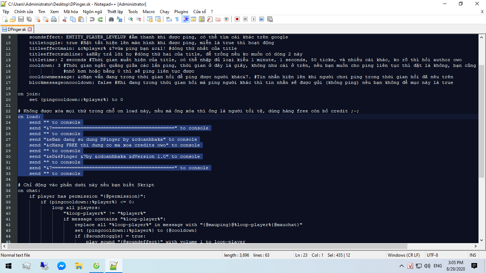
Task: Open the Chỉnh sửa menu
Action: point(24,12)
